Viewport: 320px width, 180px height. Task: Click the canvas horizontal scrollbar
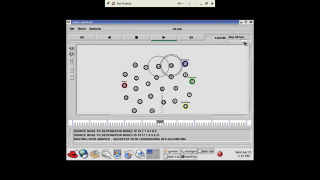tap(162, 115)
